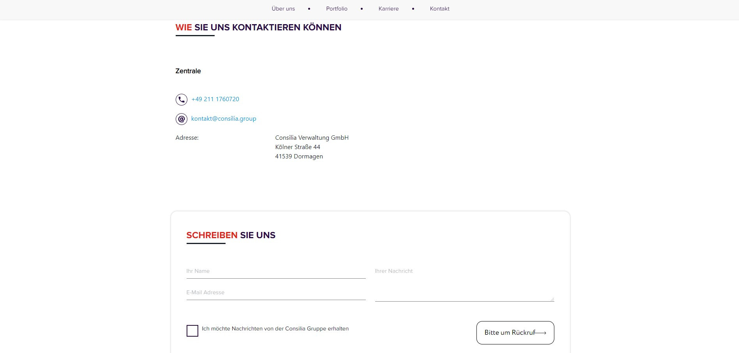Click the 'Wie Sie uns kontaktieren können' heading

(258, 28)
